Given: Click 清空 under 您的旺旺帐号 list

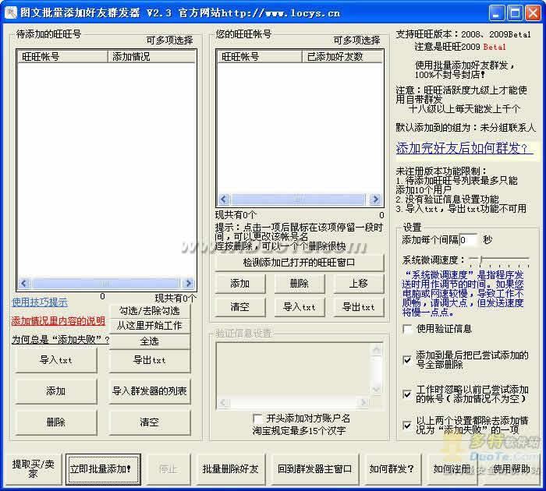Looking at the screenshot, I should click(240, 307).
